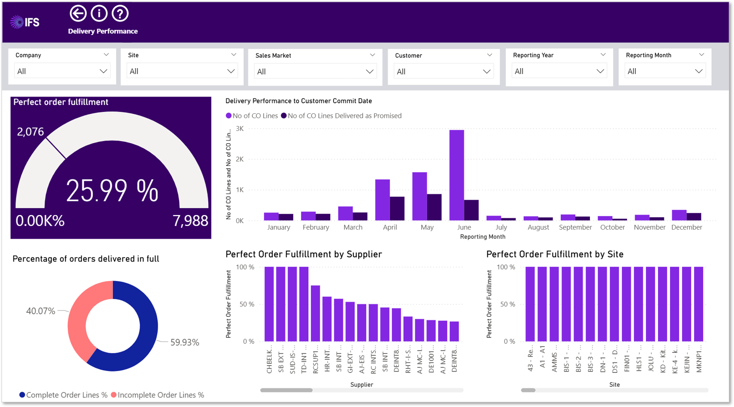Toggle No of CO Lines legend item

252,116
